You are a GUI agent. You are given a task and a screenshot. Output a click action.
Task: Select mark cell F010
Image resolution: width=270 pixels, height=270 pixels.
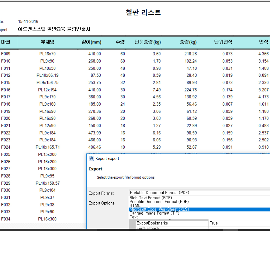tap(6, 61)
